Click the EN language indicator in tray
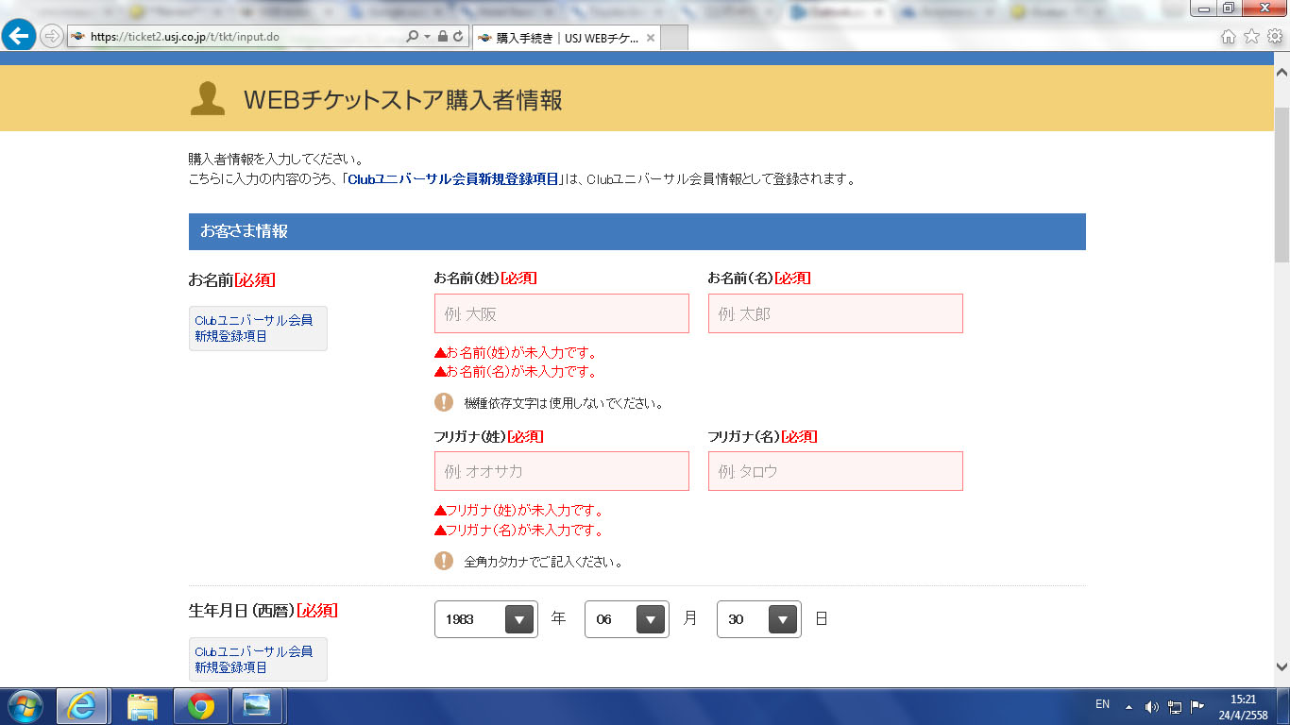 point(1102,704)
